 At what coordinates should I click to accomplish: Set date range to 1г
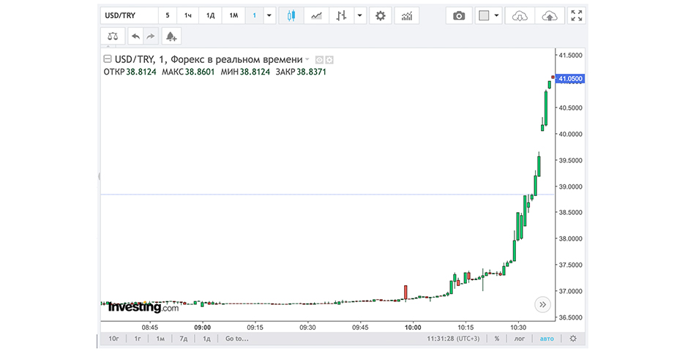[x=138, y=339]
